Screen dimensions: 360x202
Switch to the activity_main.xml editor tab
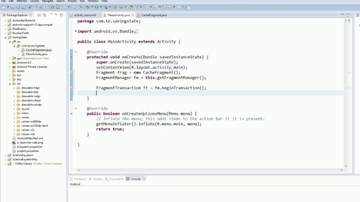(85, 15)
